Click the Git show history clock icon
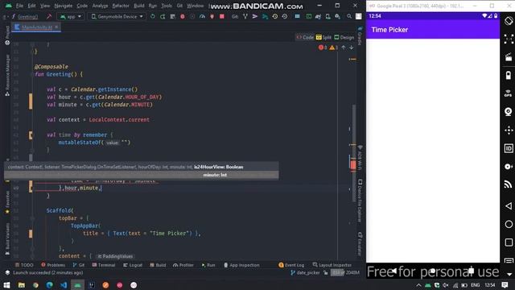This screenshot has width=515, height=290. 275,16
